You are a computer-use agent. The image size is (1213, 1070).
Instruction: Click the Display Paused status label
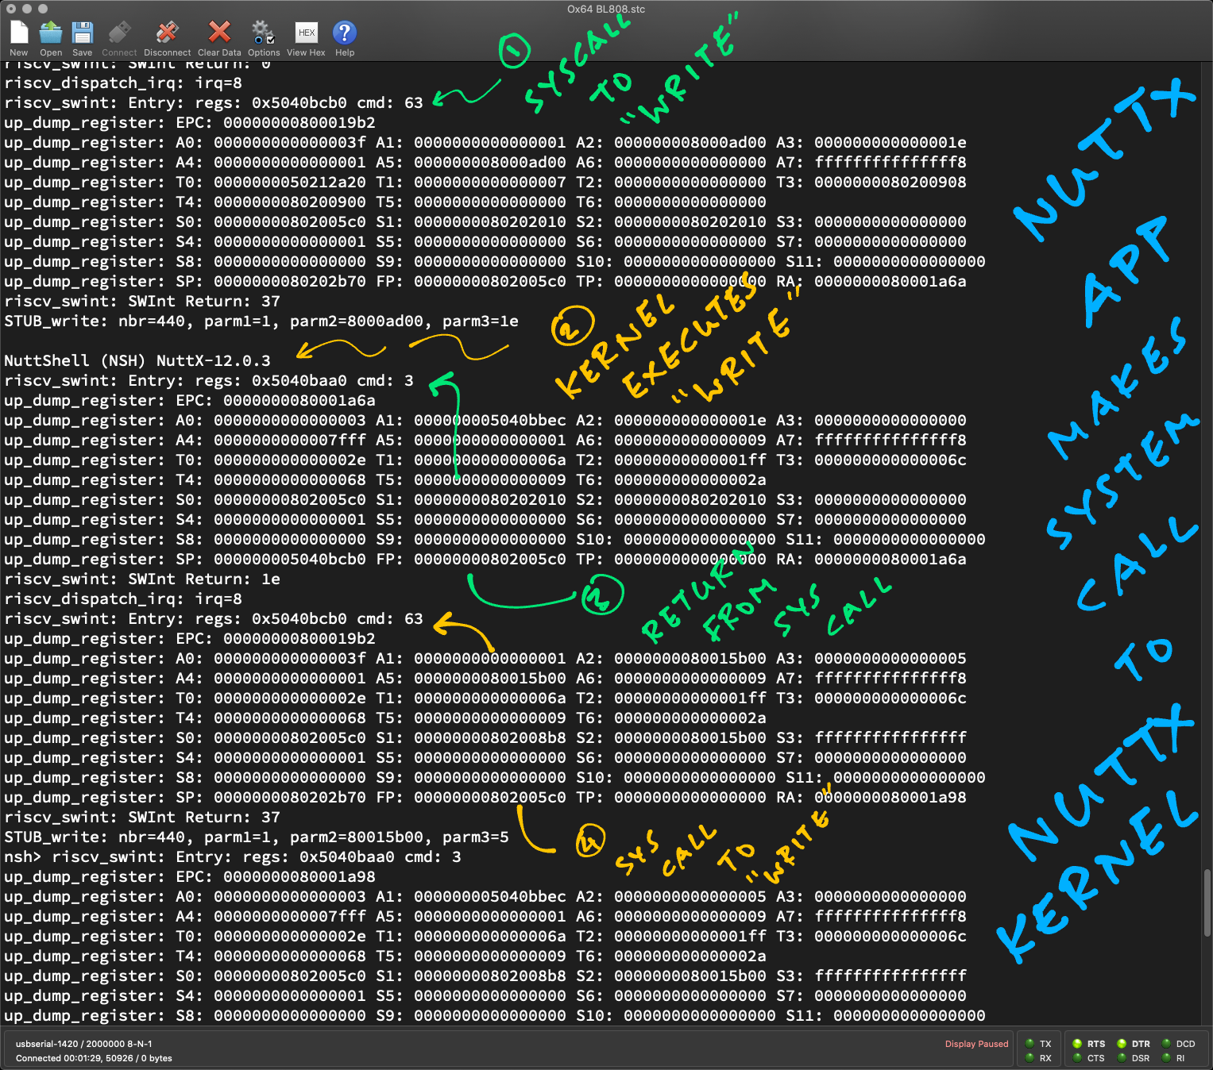[x=976, y=1044]
